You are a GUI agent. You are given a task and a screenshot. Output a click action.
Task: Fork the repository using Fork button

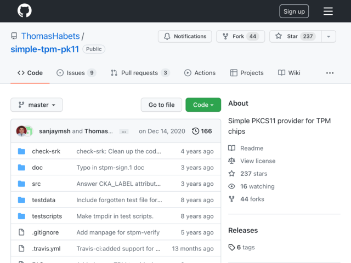(x=240, y=36)
